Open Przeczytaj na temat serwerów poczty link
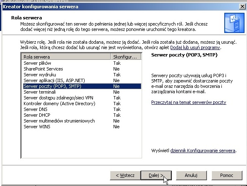The height and width of the screenshot is (186, 247). (x=189, y=102)
